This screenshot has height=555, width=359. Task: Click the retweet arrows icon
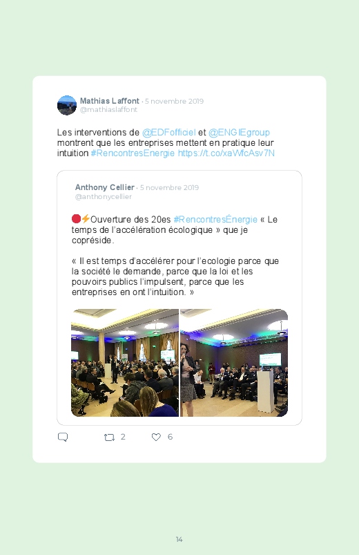109,438
